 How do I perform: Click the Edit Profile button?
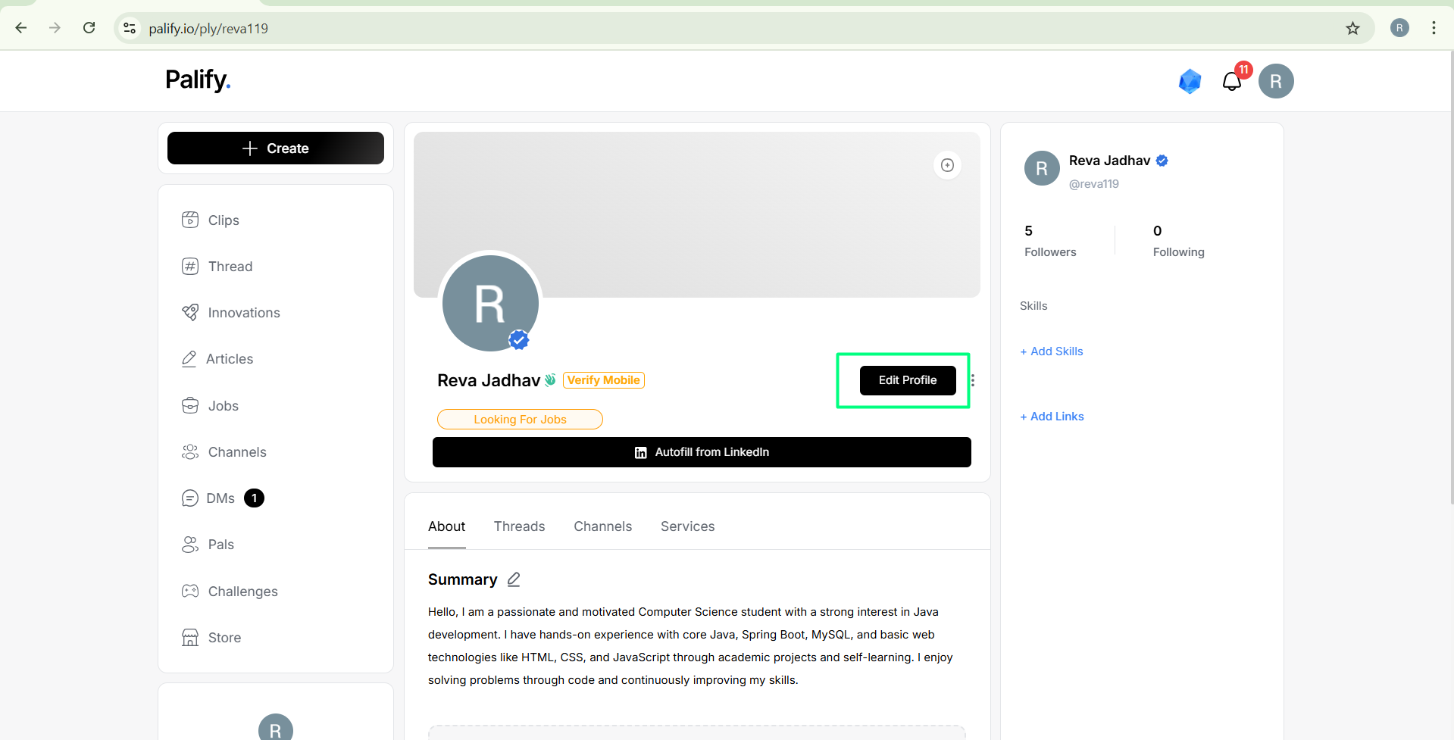908,380
